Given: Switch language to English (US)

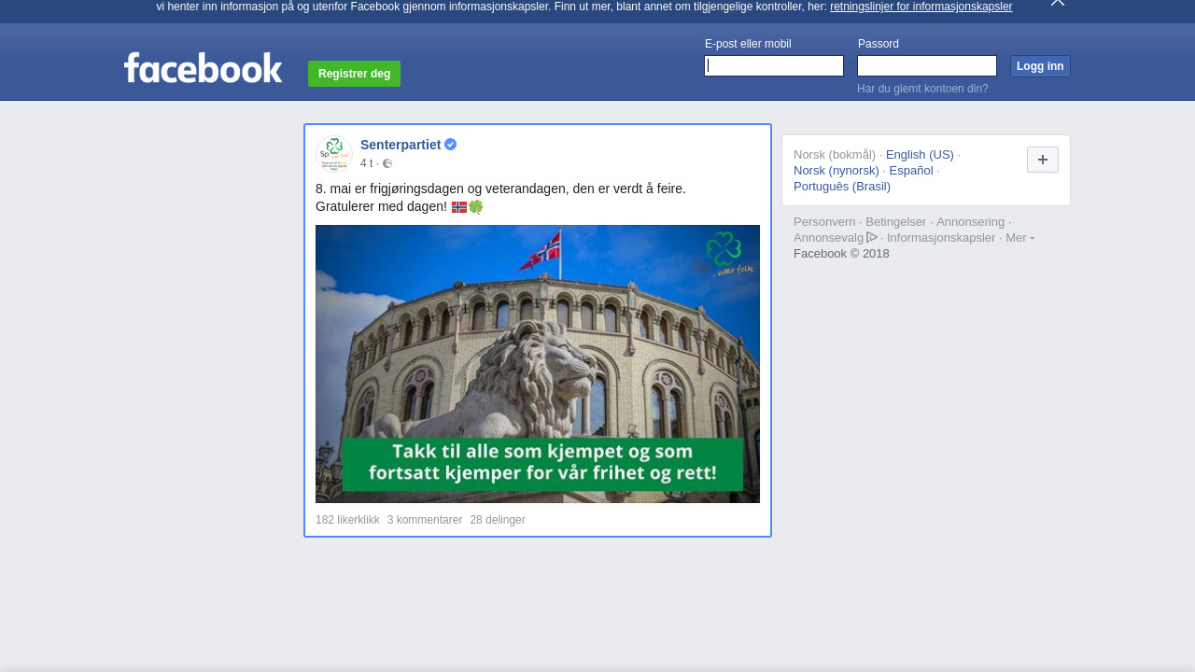Looking at the screenshot, I should (920, 155).
